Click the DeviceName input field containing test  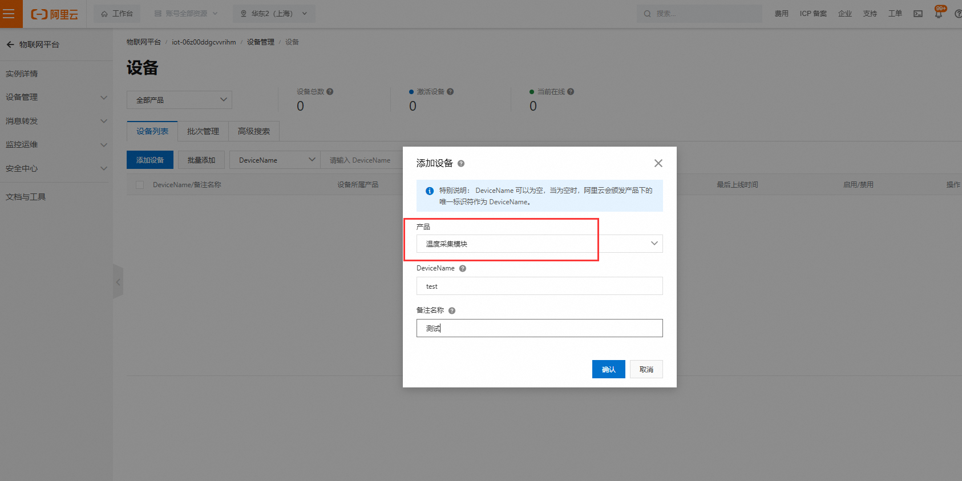click(539, 286)
